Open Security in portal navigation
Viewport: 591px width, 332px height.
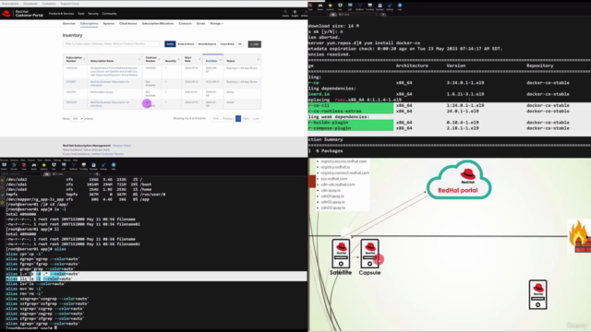coord(93,14)
